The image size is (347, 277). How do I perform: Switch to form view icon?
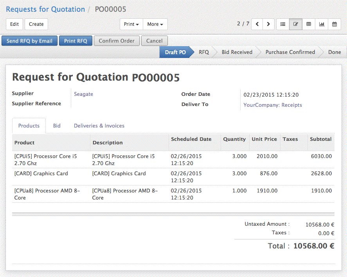[x=296, y=24]
